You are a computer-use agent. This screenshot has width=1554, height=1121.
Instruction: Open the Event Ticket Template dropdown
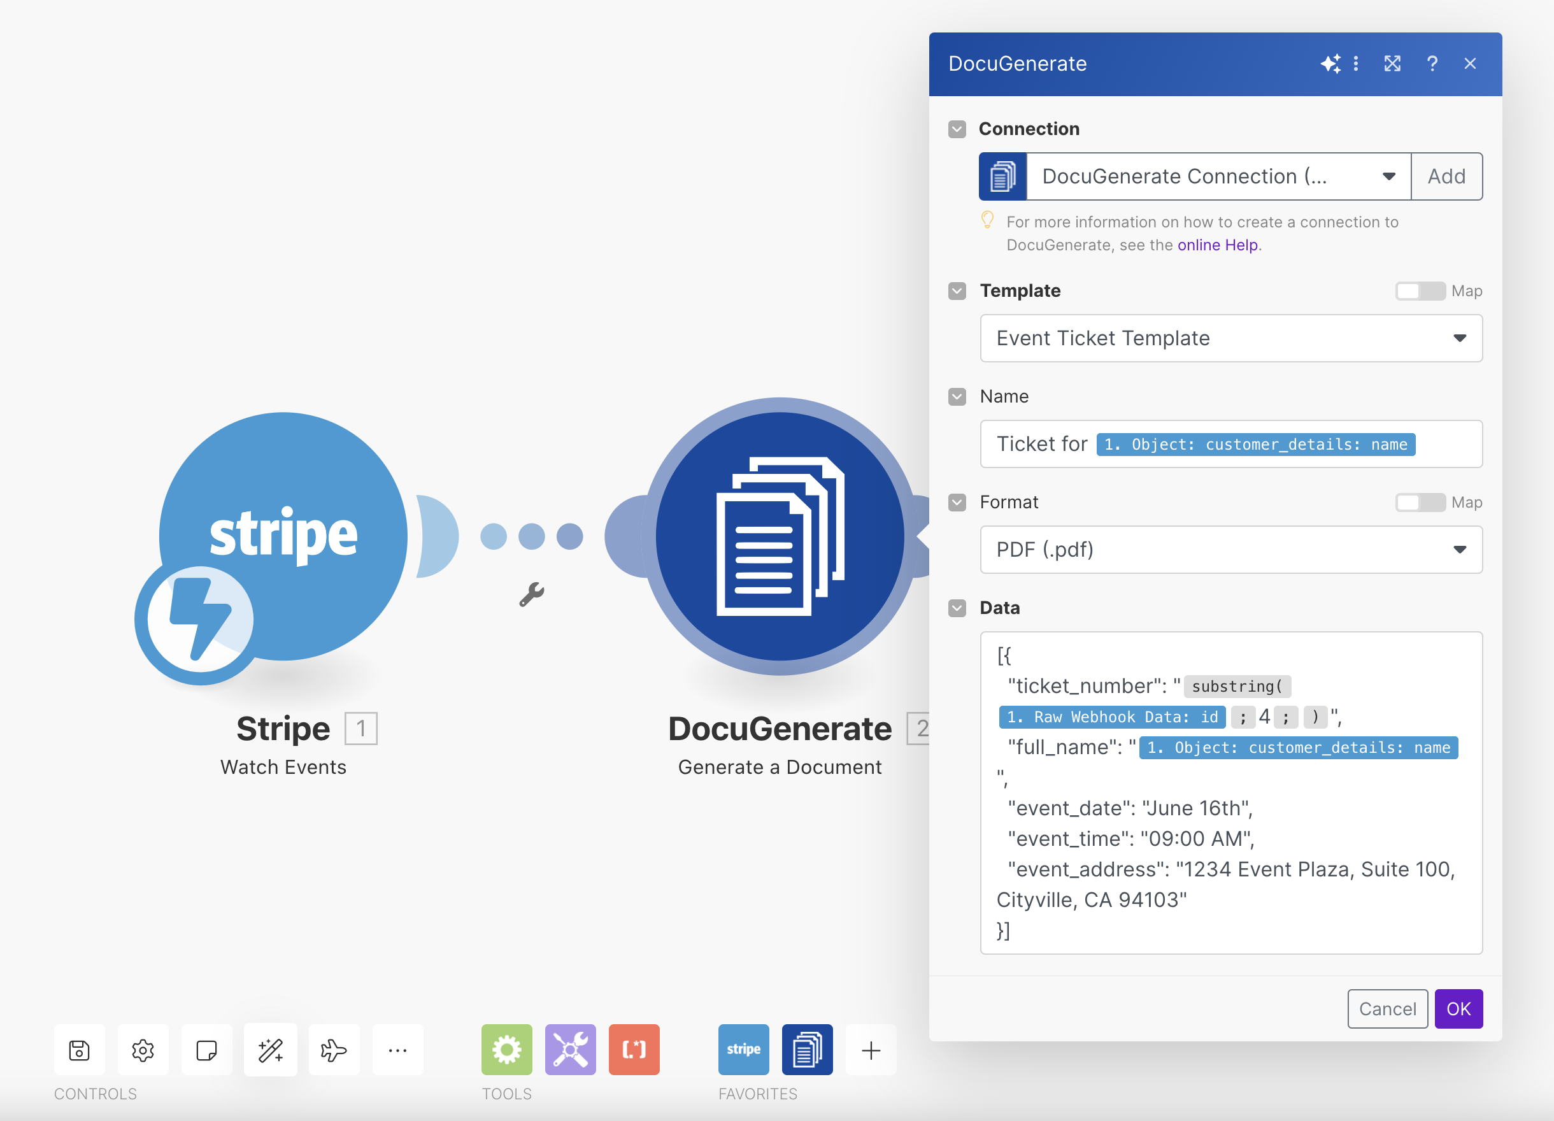coord(1232,338)
